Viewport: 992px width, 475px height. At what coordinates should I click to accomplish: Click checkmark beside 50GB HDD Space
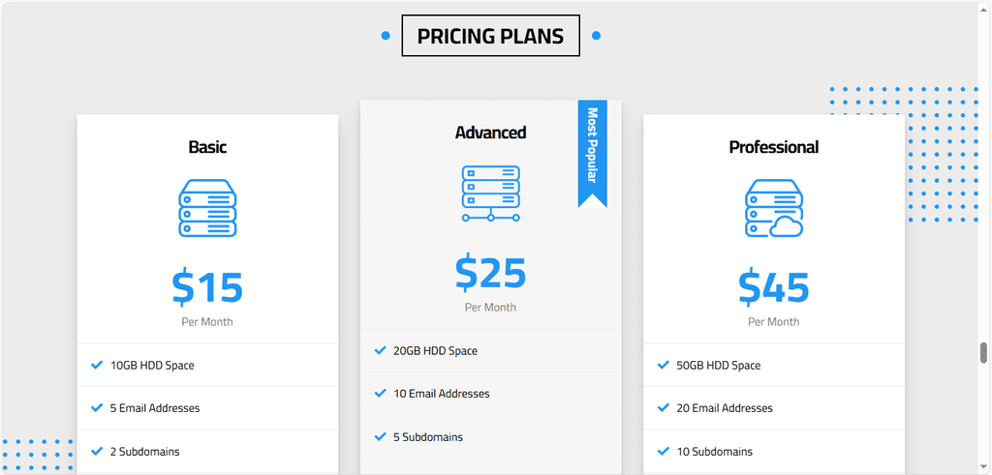(664, 365)
